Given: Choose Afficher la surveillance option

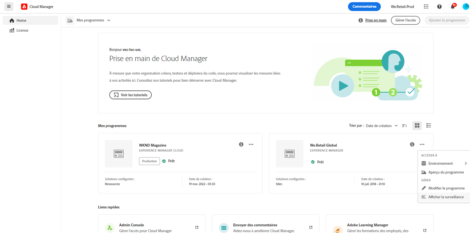Looking at the screenshot, I should (x=446, y=197).
